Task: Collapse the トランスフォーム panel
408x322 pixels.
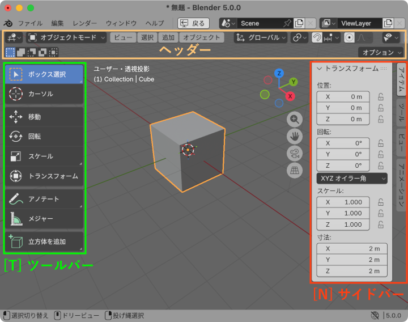Action: coord(320,69)
